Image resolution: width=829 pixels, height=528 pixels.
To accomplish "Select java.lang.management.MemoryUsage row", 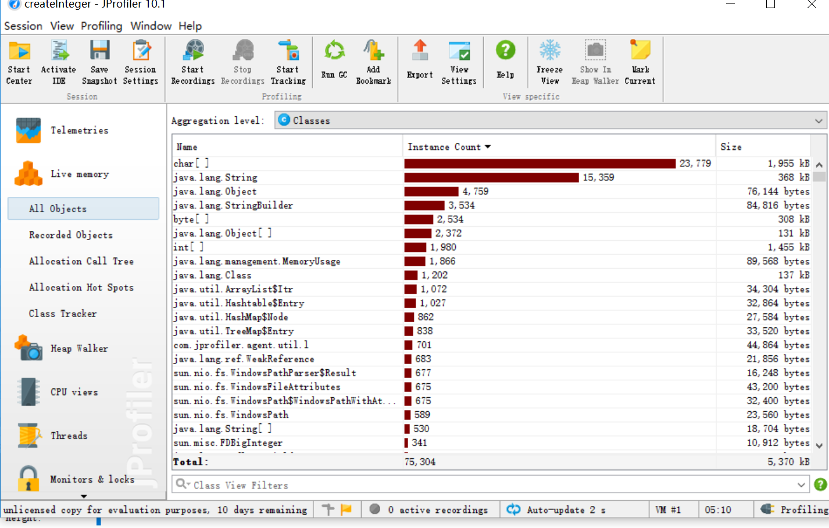I will click(492, 261).
